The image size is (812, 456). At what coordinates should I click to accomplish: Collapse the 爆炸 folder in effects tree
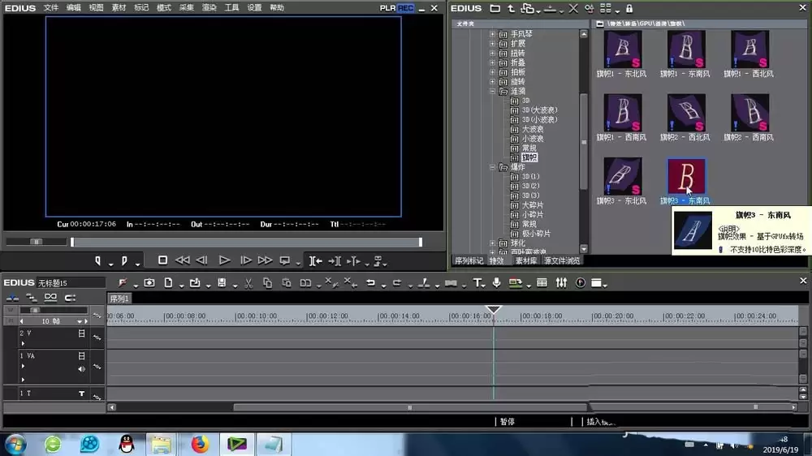tap(493, 167)
